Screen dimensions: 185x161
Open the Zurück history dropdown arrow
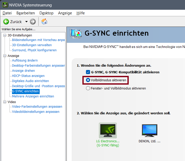click(x=26, y=22)
